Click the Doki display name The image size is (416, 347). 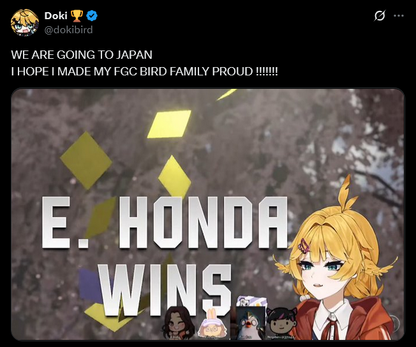tap(56, 16)
